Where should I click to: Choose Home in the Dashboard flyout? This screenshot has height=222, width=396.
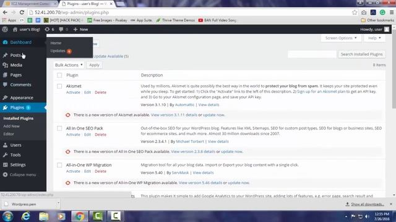56,43
